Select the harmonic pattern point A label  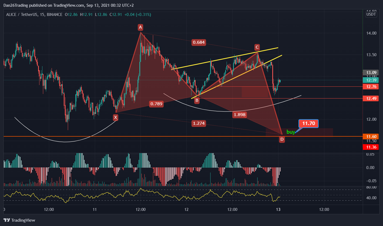(x=140, y=27)
